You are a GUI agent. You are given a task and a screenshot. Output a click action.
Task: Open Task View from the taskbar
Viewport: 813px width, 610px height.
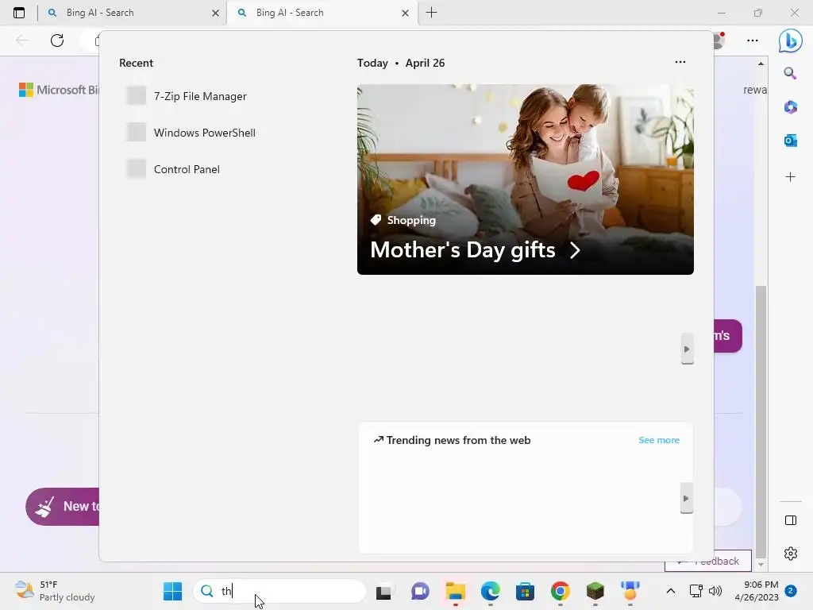(383, 591)
